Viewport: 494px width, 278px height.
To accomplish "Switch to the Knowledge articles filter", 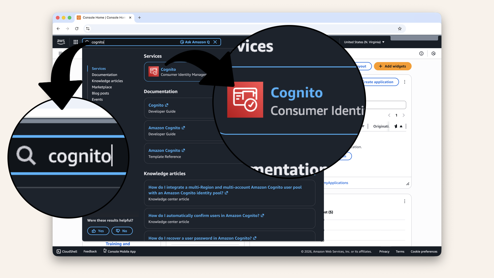I will (x=107, y=81).
